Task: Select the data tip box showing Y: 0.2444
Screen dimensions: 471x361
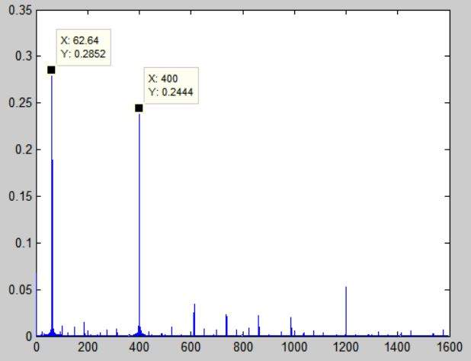Action: [172, 85]
